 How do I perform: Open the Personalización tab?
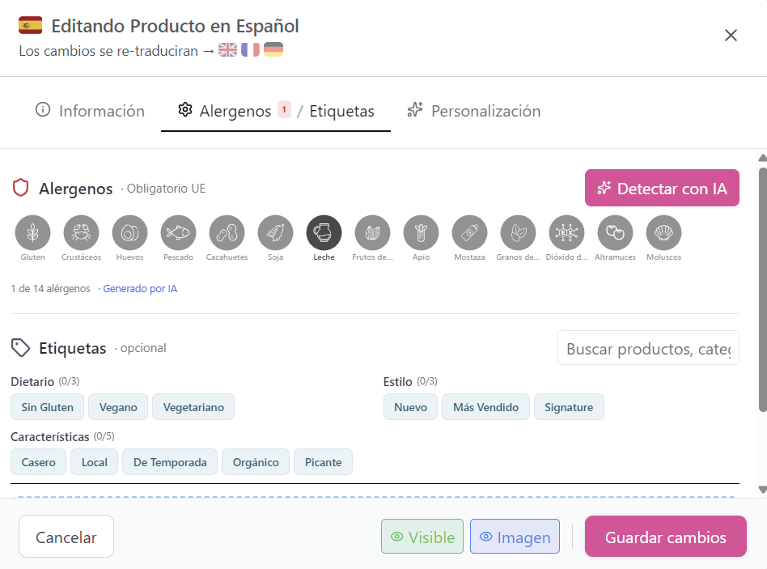(x=473, y=110)
